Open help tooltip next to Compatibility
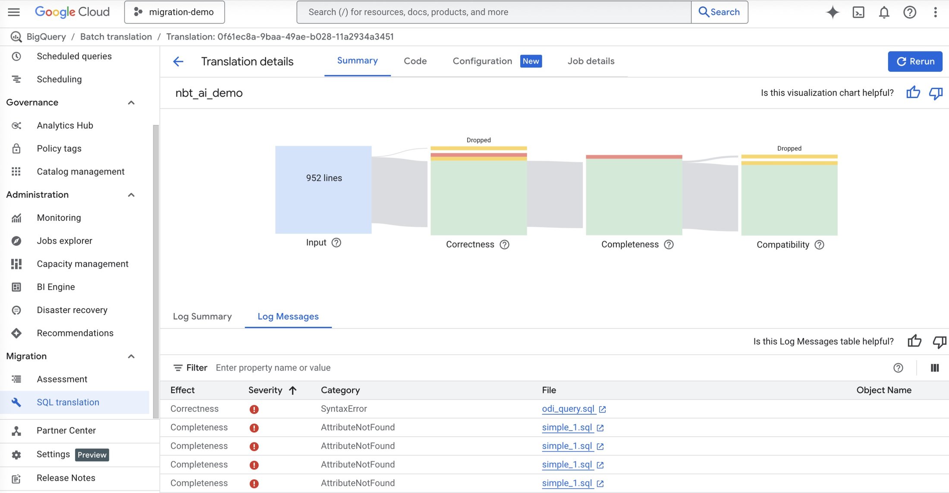 tap(819, 245)
